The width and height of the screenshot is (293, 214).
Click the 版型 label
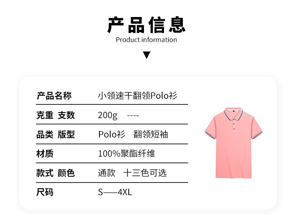(x=66, y=134)
